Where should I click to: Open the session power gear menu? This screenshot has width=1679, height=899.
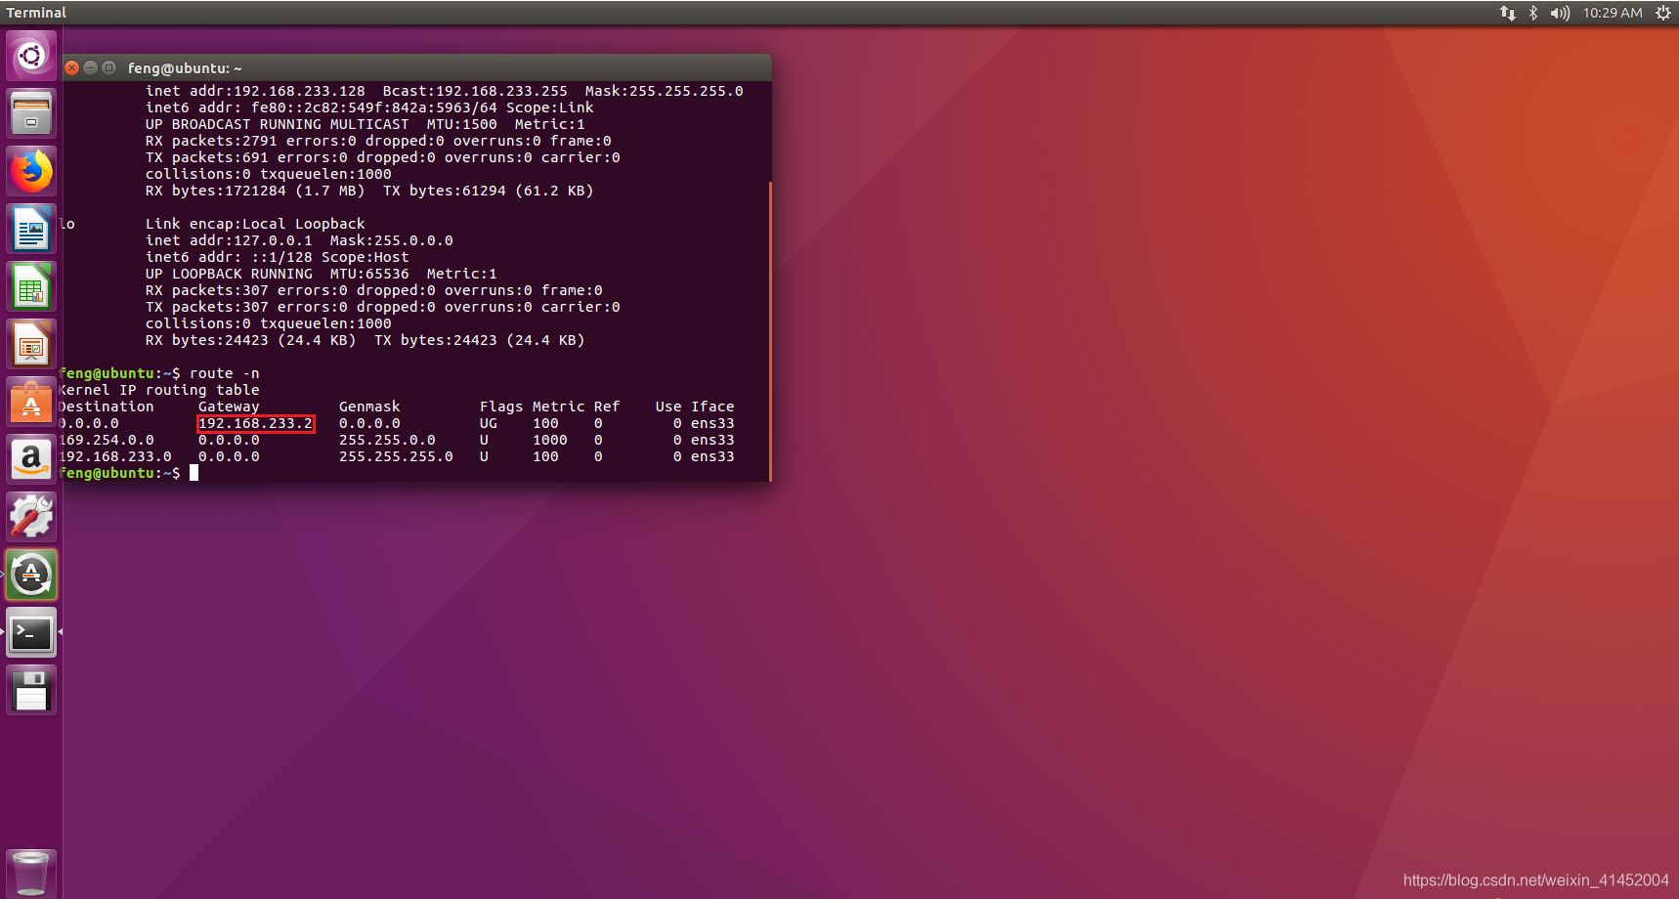coord(1662,13)
